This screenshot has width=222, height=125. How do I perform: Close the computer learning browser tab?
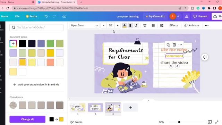click(x=75, y=2)
